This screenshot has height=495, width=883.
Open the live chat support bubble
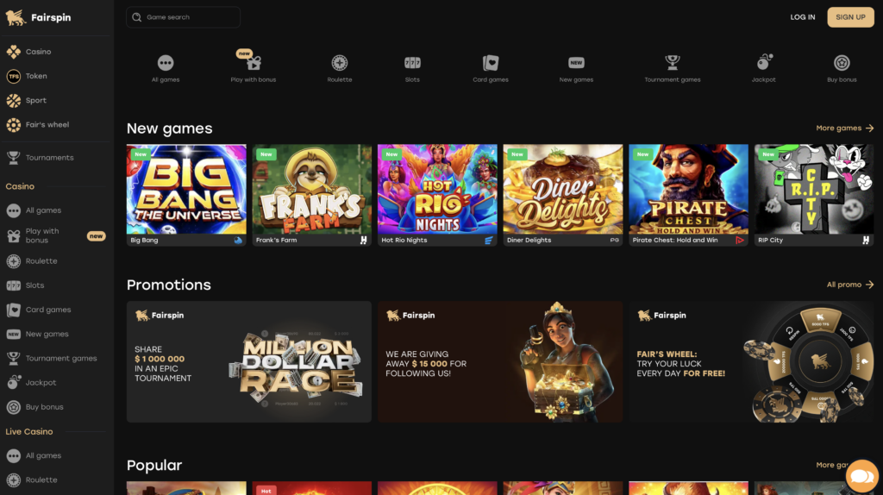(861, 476)
